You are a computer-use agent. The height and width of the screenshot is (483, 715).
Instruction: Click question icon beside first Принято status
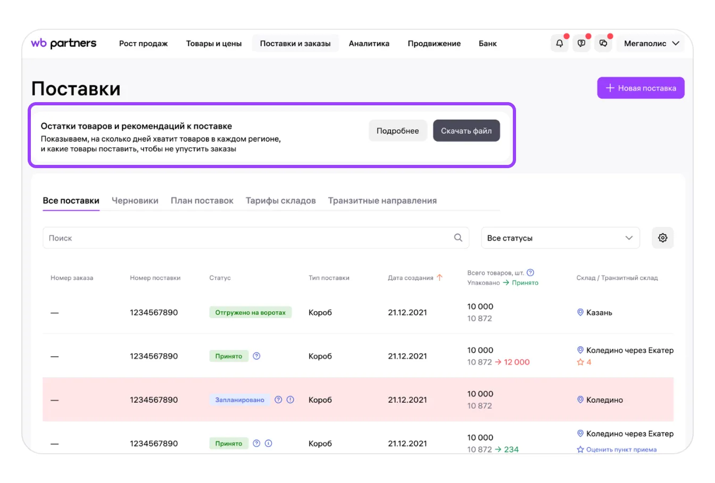(x=256, y=356)
